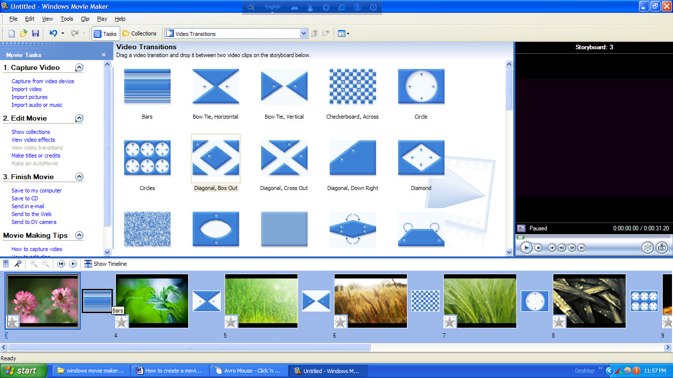Collapse the Edit Movie section
The height and width of the screenshot is (378, 673).
(79, 118)
